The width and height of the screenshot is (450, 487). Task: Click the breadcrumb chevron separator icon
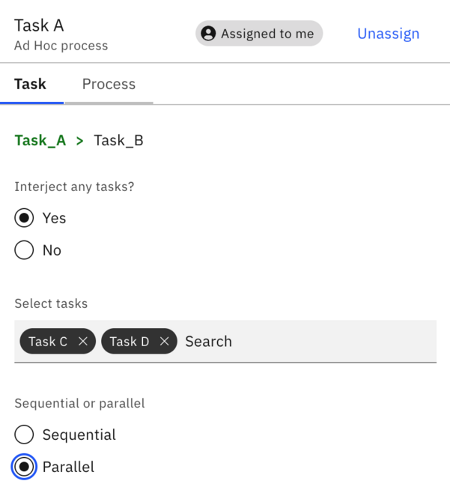tap(80, 141)
